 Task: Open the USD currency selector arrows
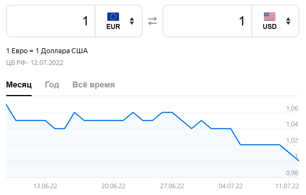pyautogui.click(x=288, y=21)
